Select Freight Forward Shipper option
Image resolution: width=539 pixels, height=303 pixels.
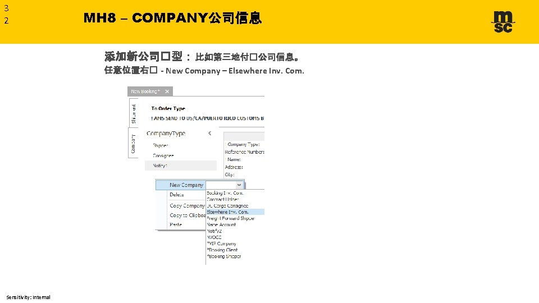point(230,218)
